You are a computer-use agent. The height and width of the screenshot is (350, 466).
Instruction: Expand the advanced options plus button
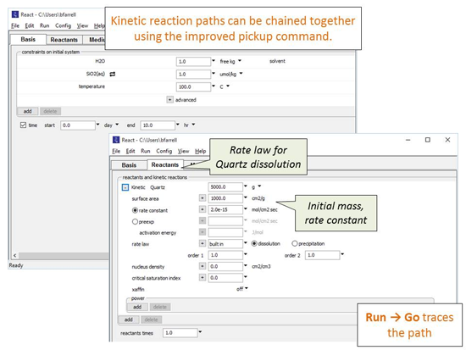click(169, 100)
